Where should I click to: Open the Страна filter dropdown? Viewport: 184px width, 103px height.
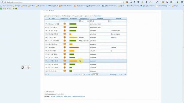(100, 21)
